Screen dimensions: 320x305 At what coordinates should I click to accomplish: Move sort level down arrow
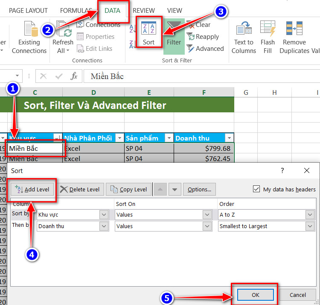(x=175, y=189)
